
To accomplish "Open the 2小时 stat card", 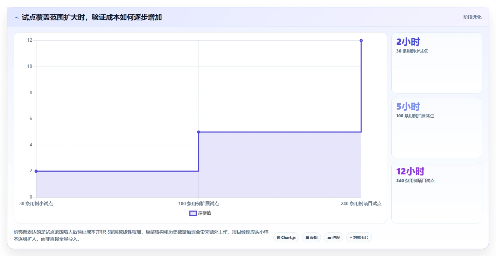I will click(436, 63).
